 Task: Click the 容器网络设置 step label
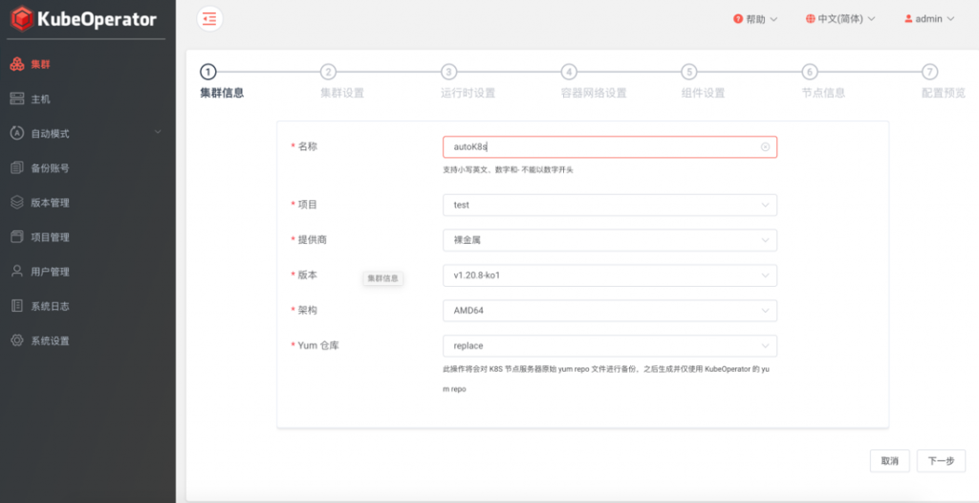tap(593, 94)
